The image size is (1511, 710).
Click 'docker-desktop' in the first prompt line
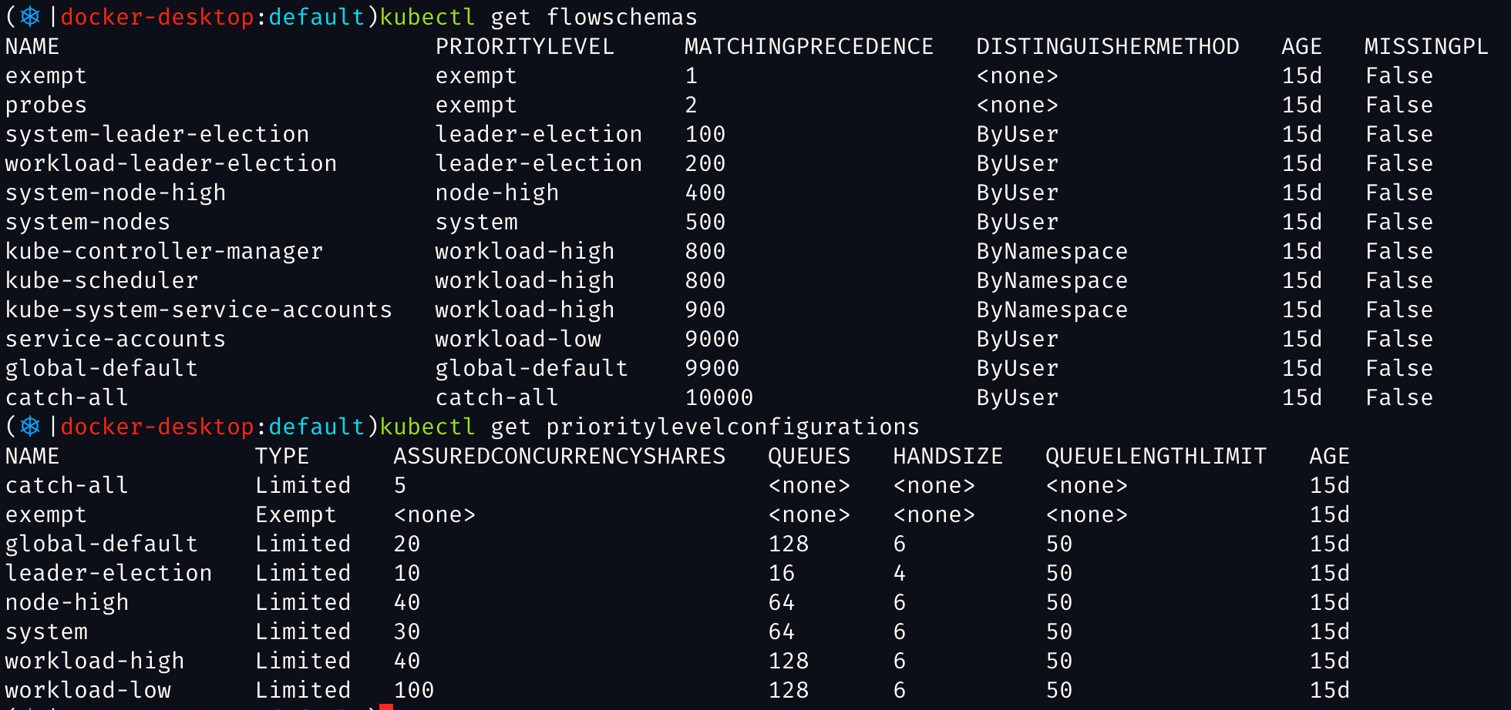point(157,17)
